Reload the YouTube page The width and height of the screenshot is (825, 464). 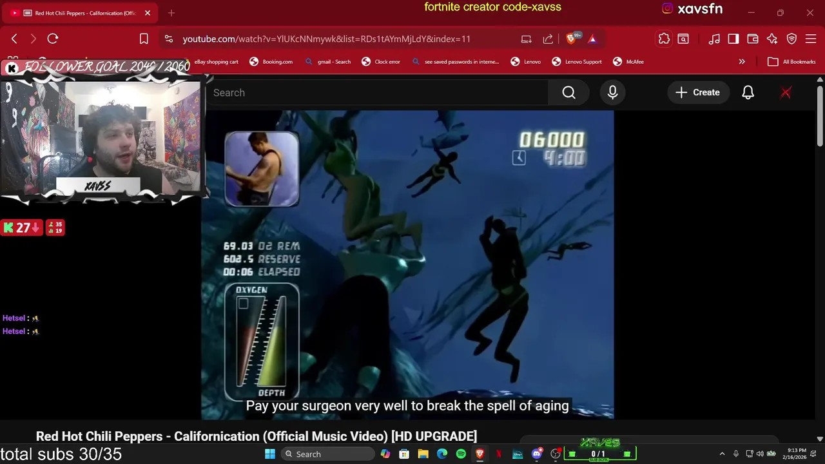tap(53, 39)
